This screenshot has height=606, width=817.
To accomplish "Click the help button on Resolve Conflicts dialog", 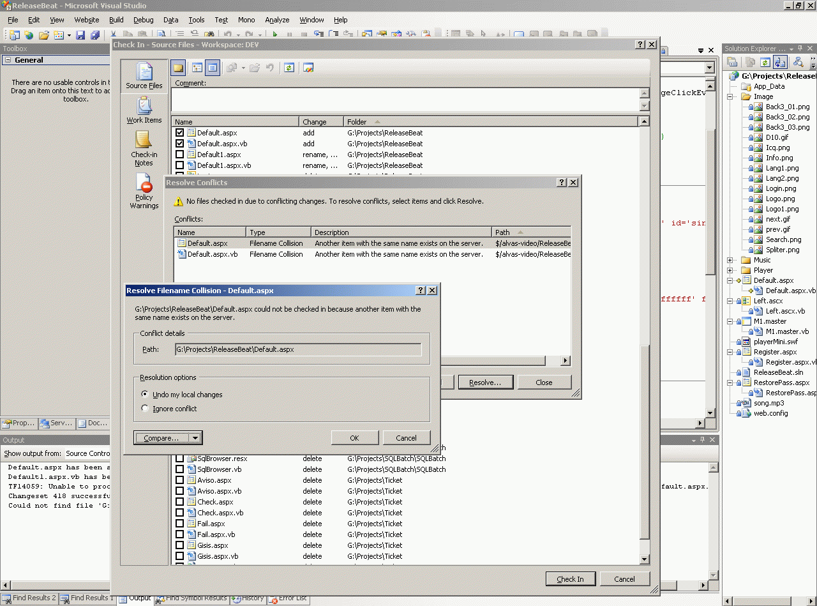I will click(x=562, y=183).
